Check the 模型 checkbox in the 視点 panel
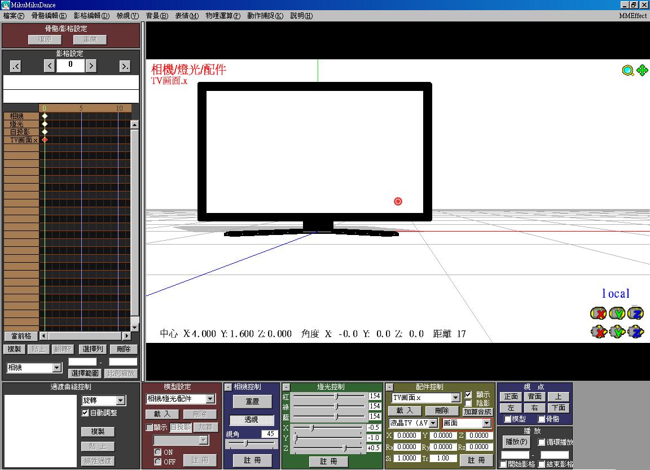 click(x=507, y=419)
